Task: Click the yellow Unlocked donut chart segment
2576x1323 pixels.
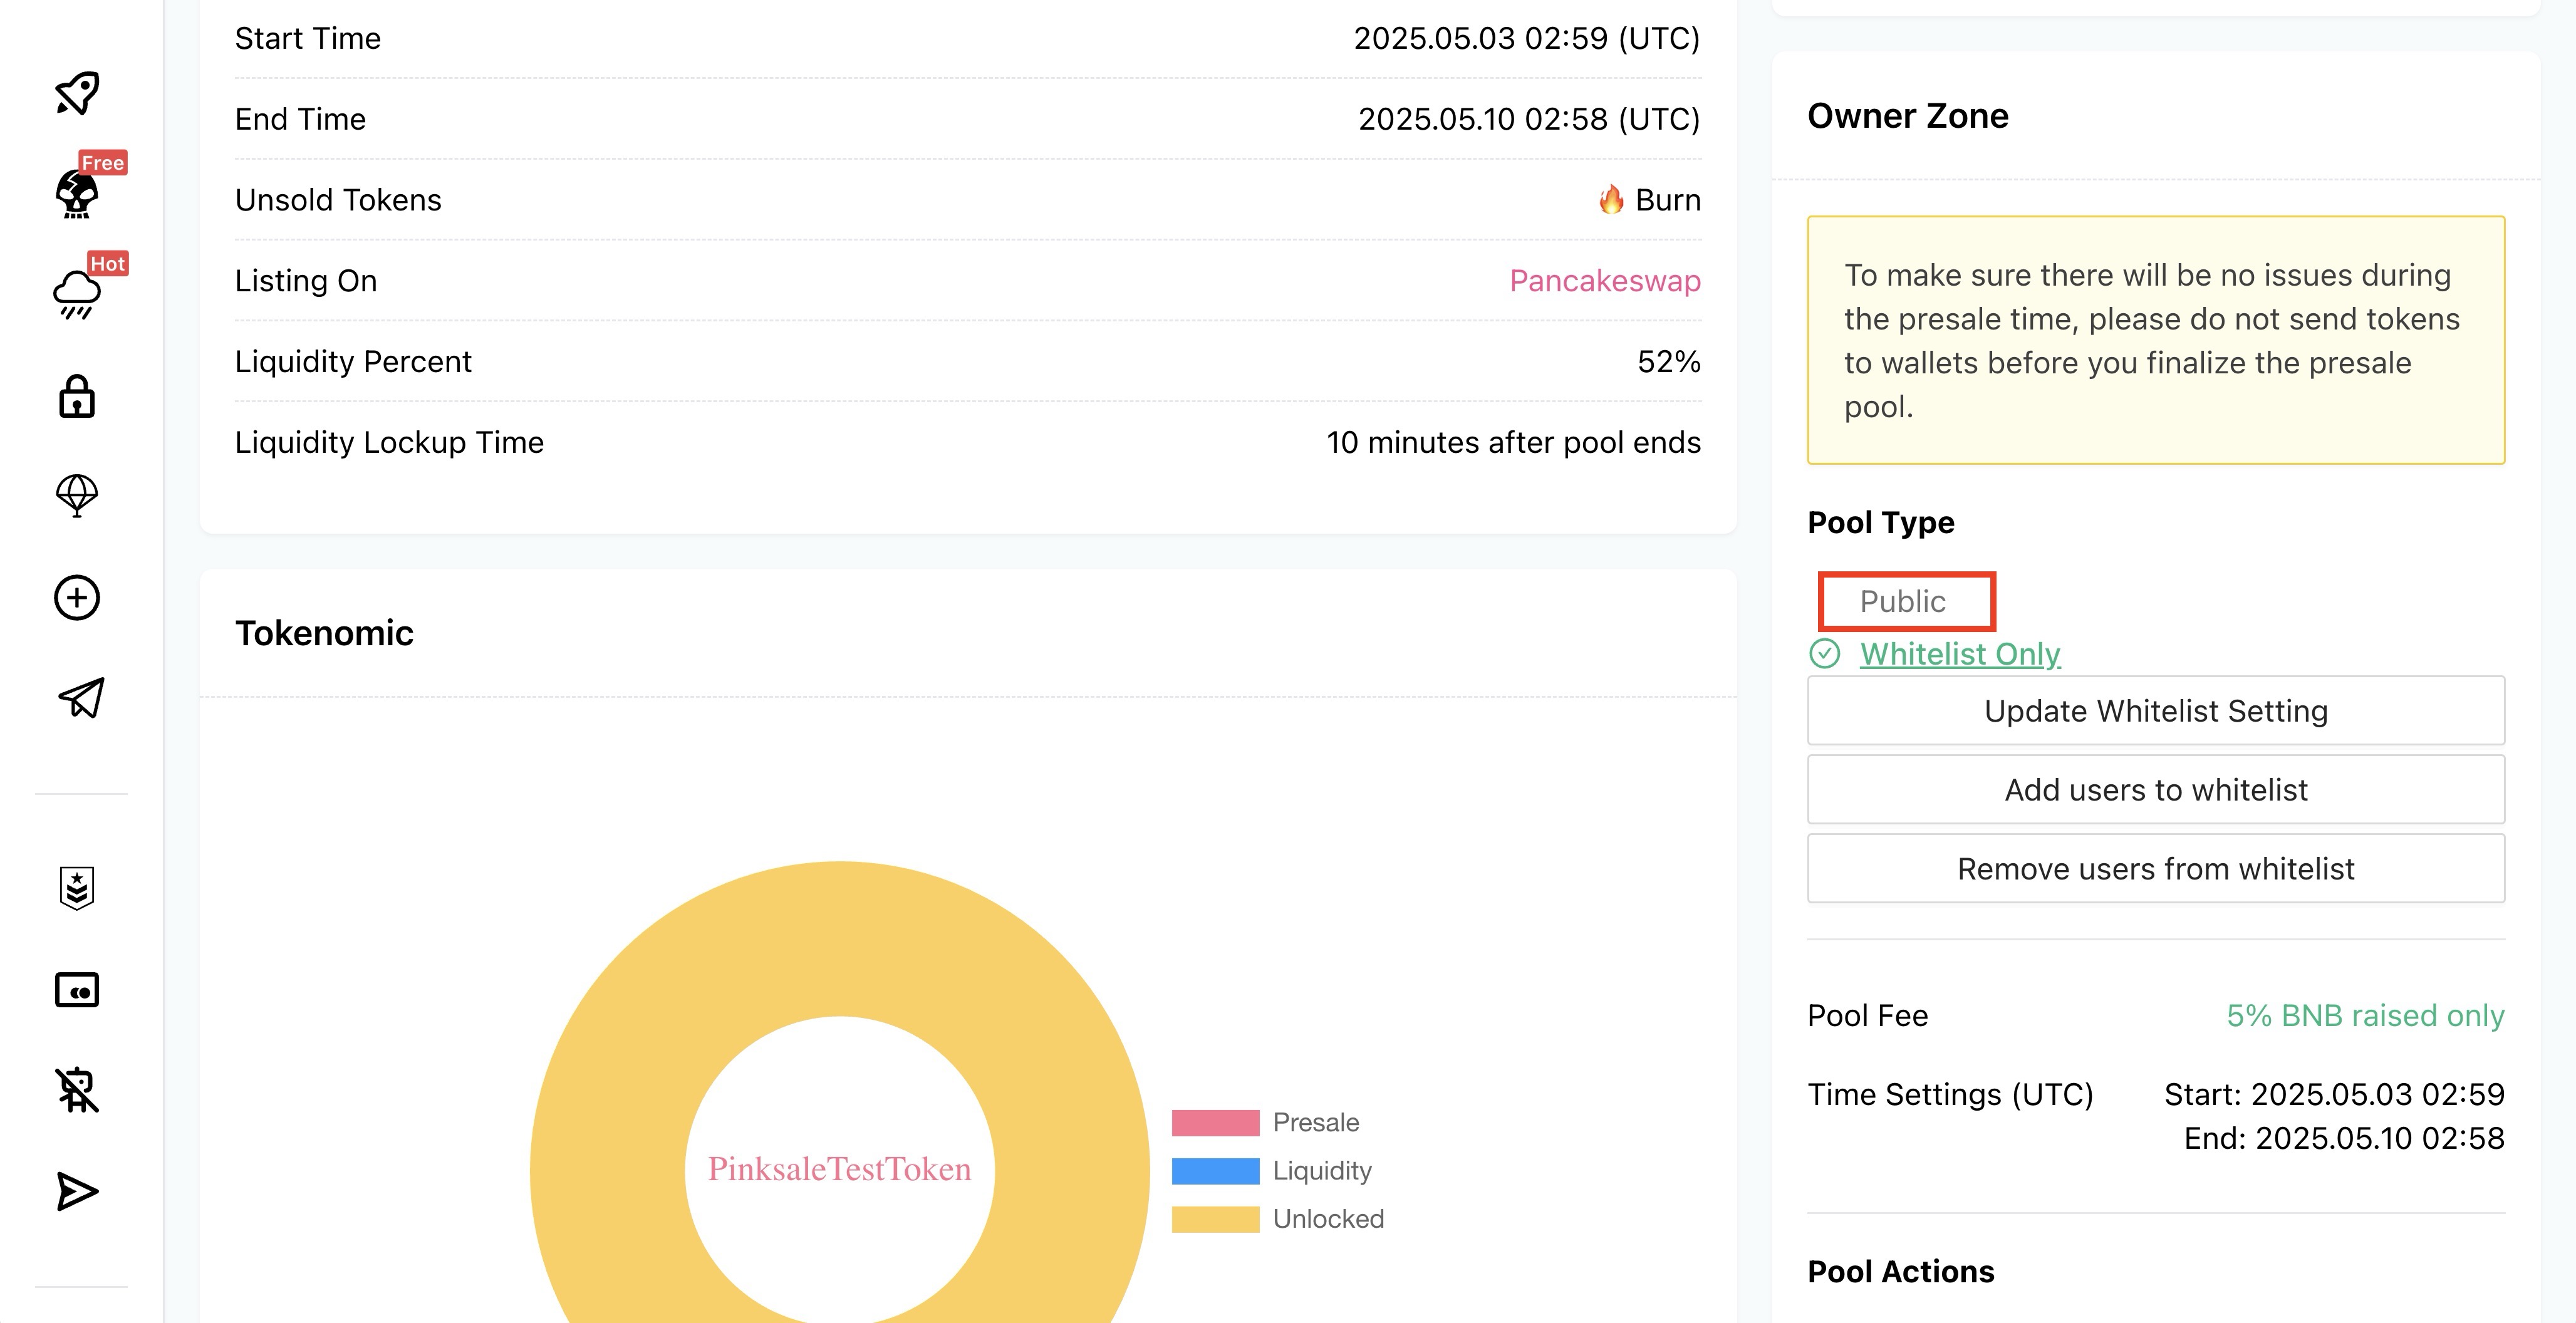Action: (840, 938)
